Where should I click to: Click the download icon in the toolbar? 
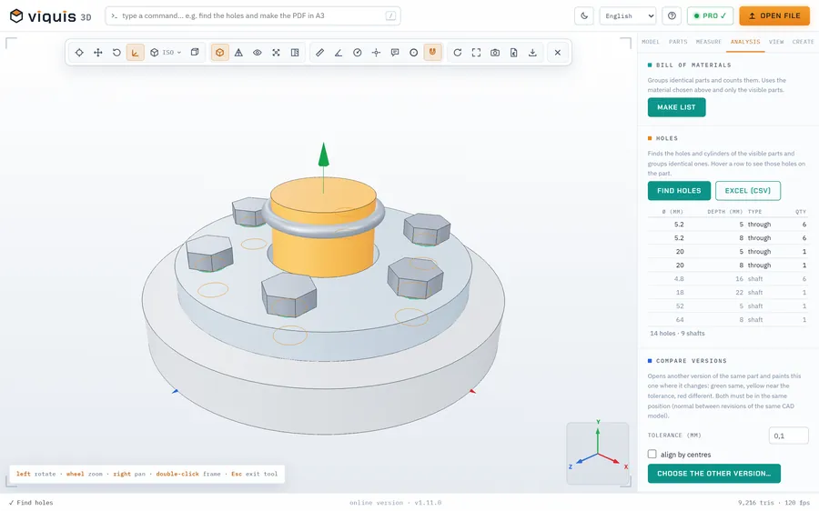tap(532, 52)
